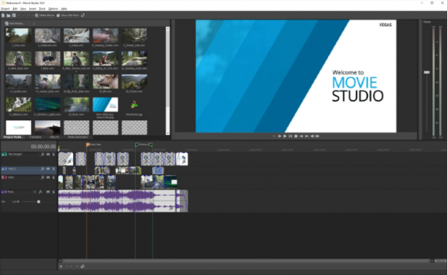Open the Edit menu
The width and height of the screenshot is (447, 275).
click(15, 9)
